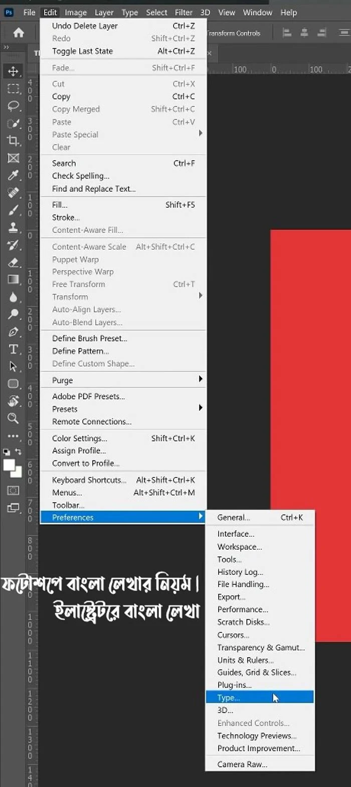Choose Undo Delete Layer
Viewport: 351px width, 787px height.
[x=123, y=26]
